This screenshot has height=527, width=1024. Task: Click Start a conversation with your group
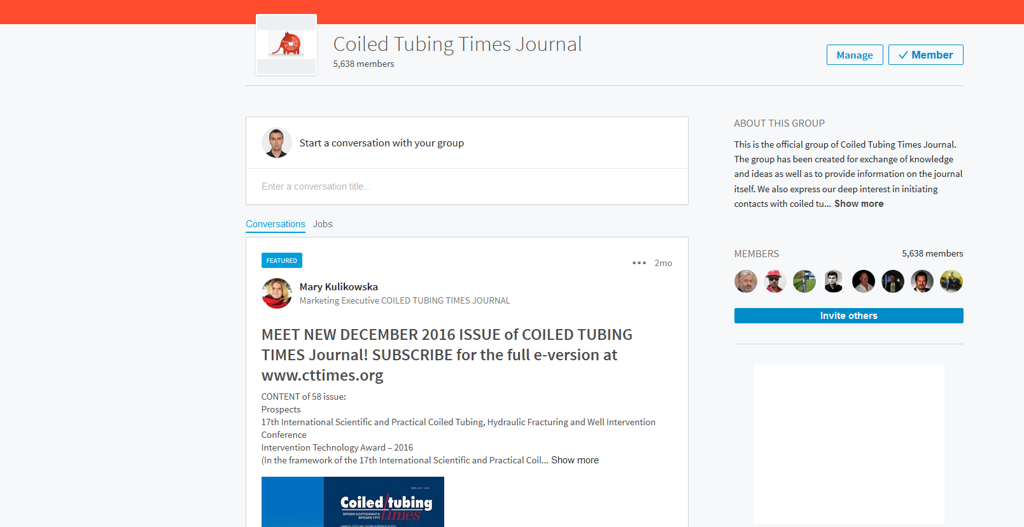click(x=382, y=143)
